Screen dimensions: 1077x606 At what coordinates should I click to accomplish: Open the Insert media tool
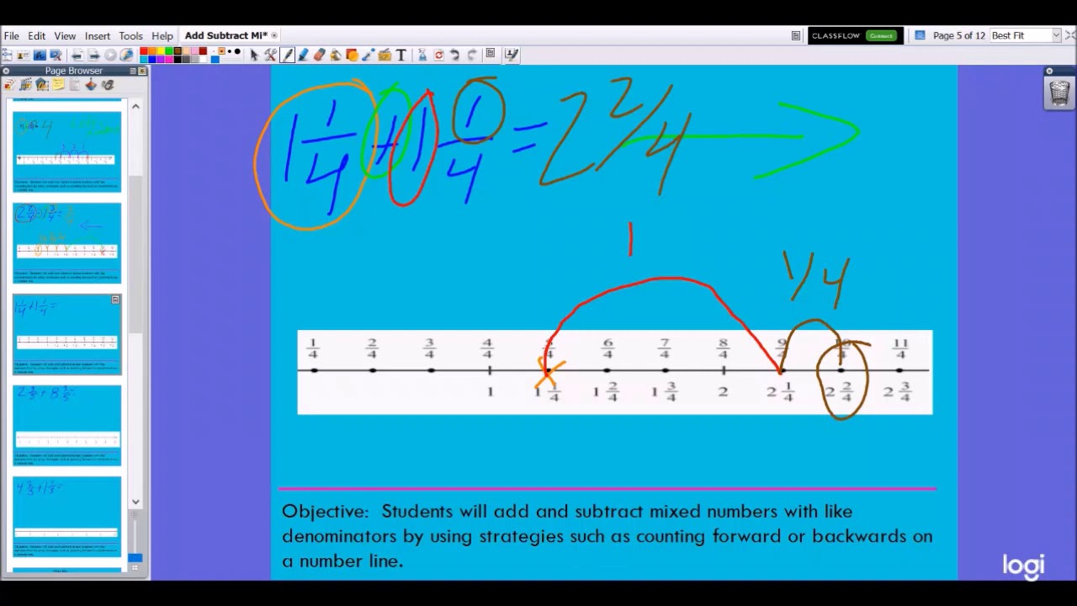[385, 55]
